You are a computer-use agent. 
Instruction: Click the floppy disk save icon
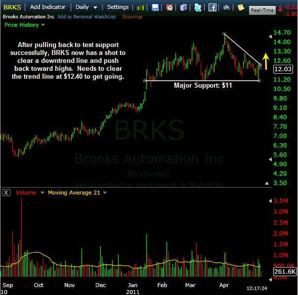(x=155, y=7)
